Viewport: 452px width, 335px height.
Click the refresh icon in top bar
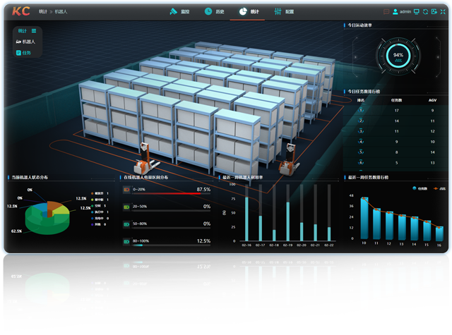tap(425, 12)
